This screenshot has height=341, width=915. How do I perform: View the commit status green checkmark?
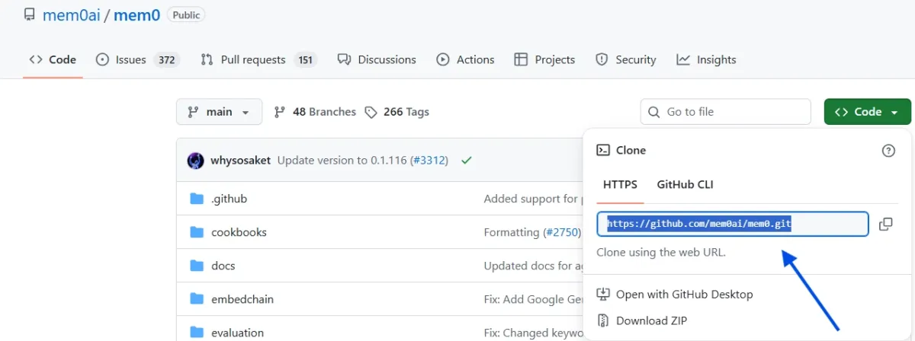pos(467,161)
